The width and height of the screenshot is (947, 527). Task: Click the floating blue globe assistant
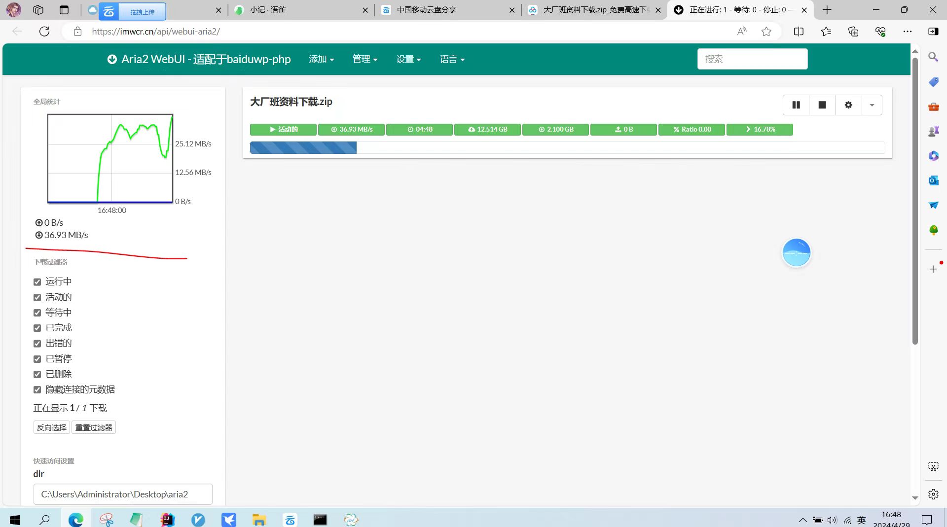pos(796,252)
